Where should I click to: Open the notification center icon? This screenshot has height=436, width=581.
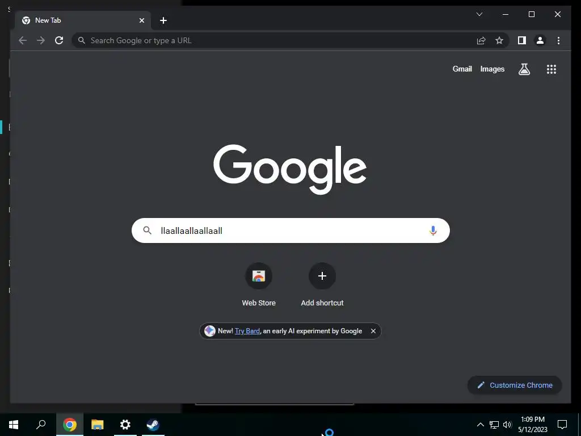coord(562,425)
